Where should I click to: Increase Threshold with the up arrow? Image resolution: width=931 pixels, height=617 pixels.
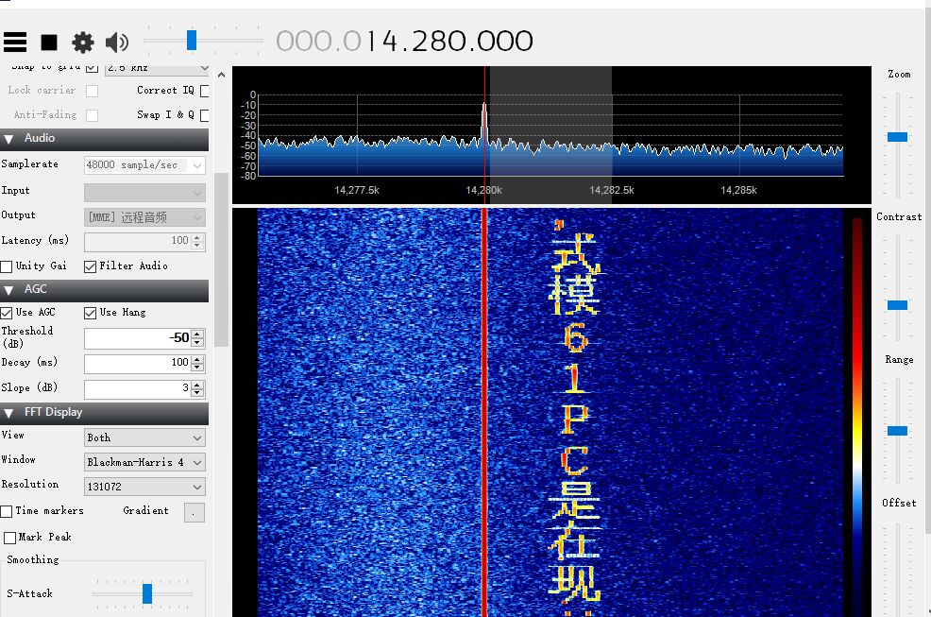point(197,334)
